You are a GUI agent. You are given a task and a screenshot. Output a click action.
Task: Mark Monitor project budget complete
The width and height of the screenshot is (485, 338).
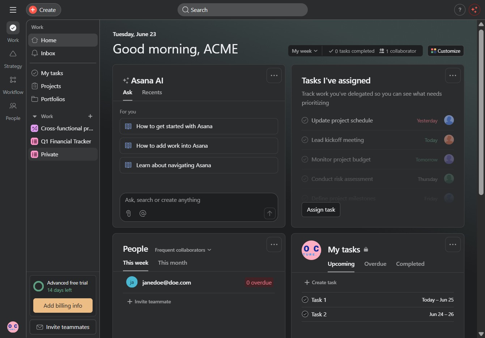click(x=305, y=159)
